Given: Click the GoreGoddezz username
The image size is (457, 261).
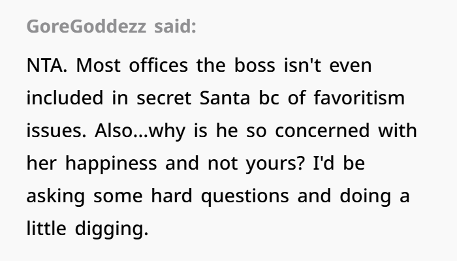Looking at the screenshot, I should pos(86,26).
